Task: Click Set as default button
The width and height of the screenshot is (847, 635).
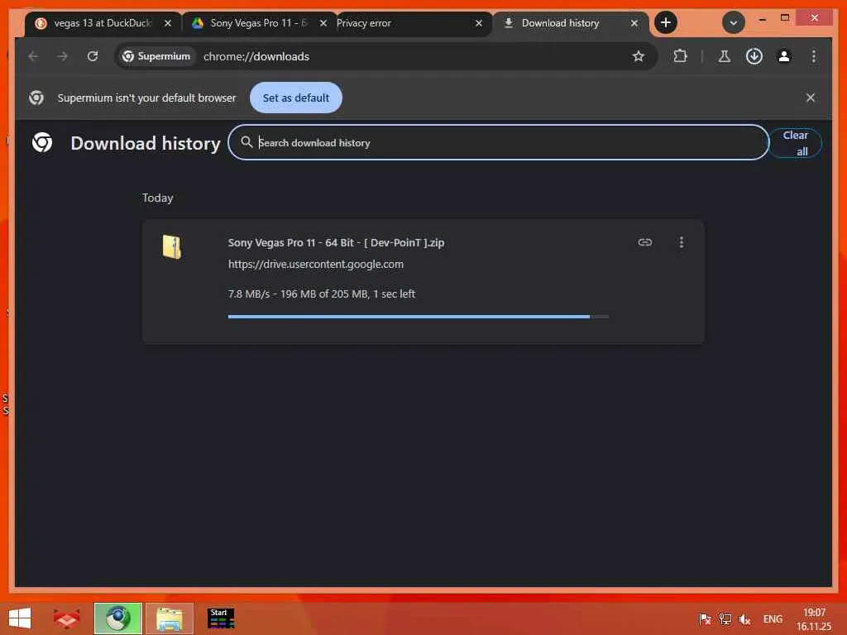Action: pos(295,98)
